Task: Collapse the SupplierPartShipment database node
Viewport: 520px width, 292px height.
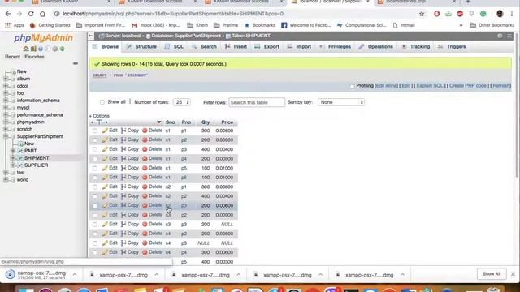Action: coord(6,136)
